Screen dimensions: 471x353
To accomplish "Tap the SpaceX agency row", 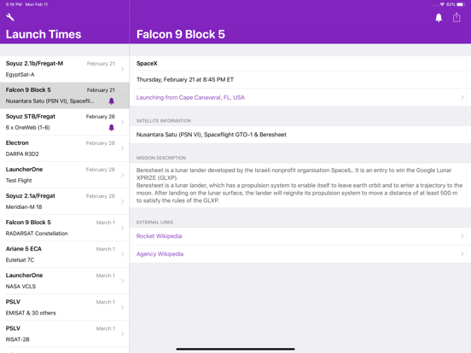I will (x=300, y=63).
